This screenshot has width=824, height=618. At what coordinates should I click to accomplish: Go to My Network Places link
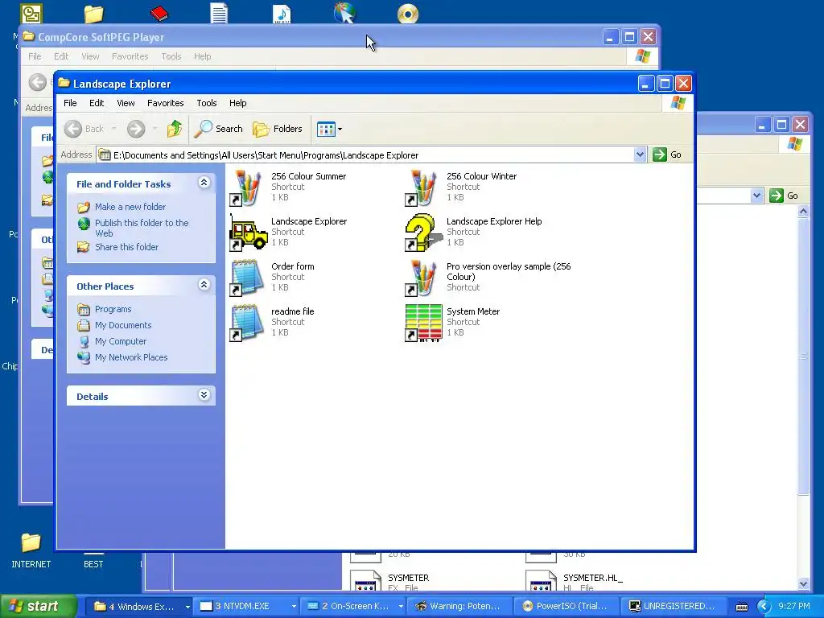tap(131, 357)
